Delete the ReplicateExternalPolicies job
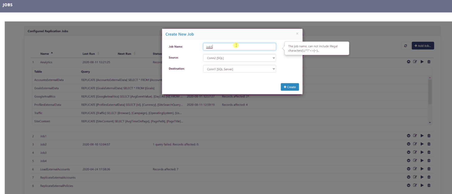Screen dimensions: 452x194 pyautogui.click(x=429, y=185)
